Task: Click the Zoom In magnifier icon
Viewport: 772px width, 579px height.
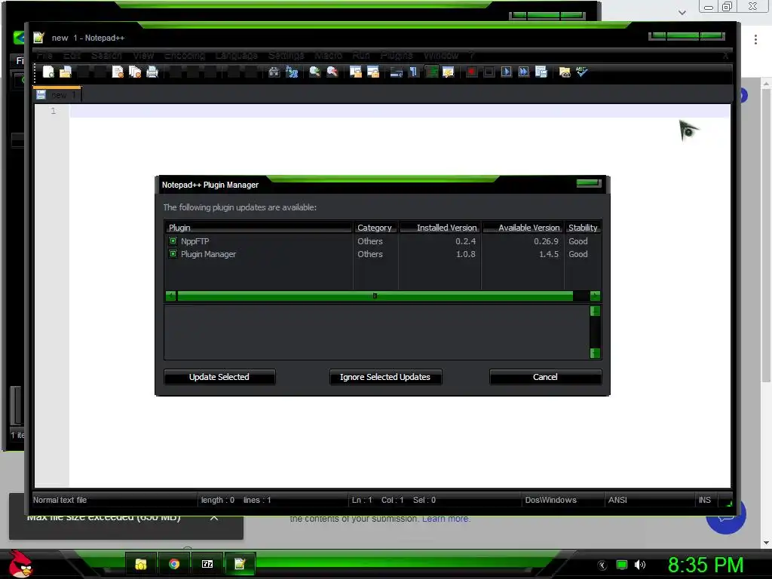Action: (x=314, y=72)
